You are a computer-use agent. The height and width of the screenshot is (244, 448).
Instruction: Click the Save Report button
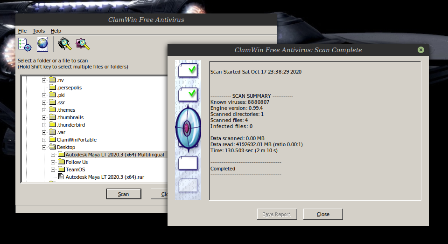pyautogui.click(x=277, y=214)
